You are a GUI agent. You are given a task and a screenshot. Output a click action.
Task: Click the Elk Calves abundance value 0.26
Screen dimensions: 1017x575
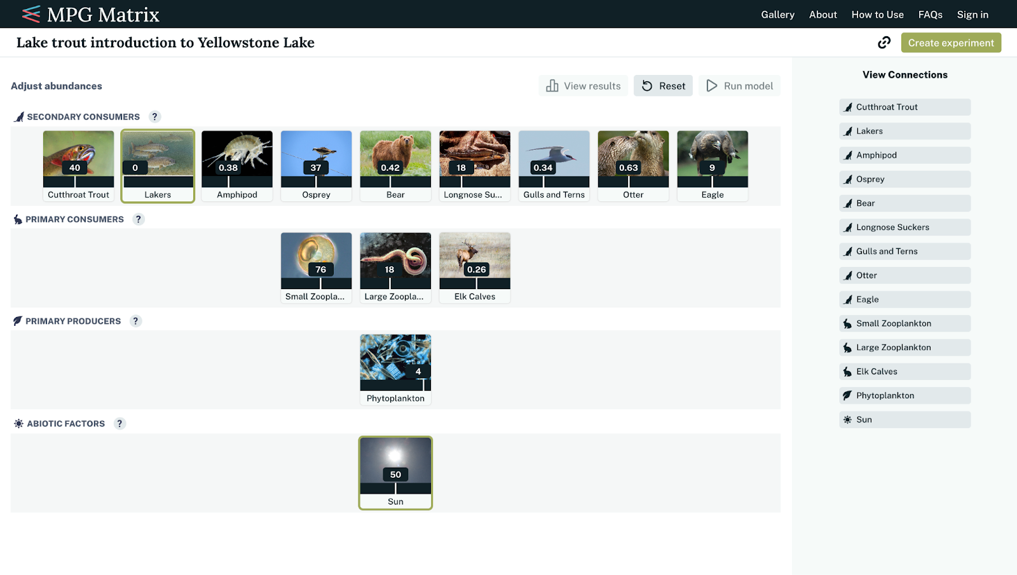(477, 269)
